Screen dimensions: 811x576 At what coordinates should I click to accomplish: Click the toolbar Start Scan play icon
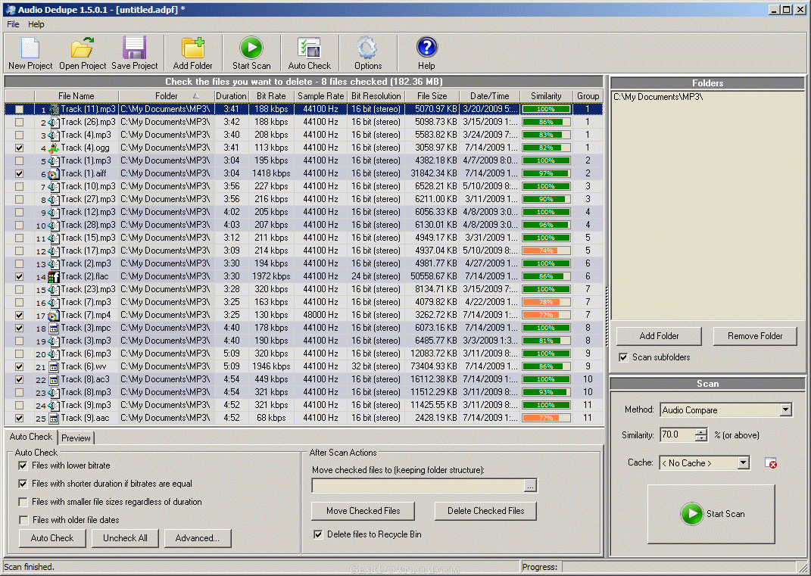[251, 48]
